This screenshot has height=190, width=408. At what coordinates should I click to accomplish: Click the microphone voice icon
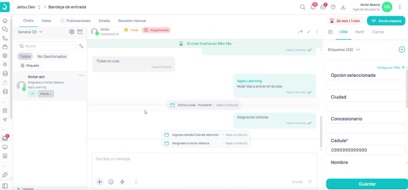[x=136, y=182]
